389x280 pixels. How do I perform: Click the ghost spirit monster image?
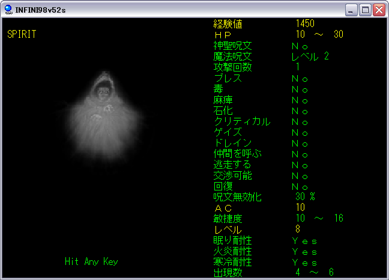pyautogui.click(x=104, y=118)
